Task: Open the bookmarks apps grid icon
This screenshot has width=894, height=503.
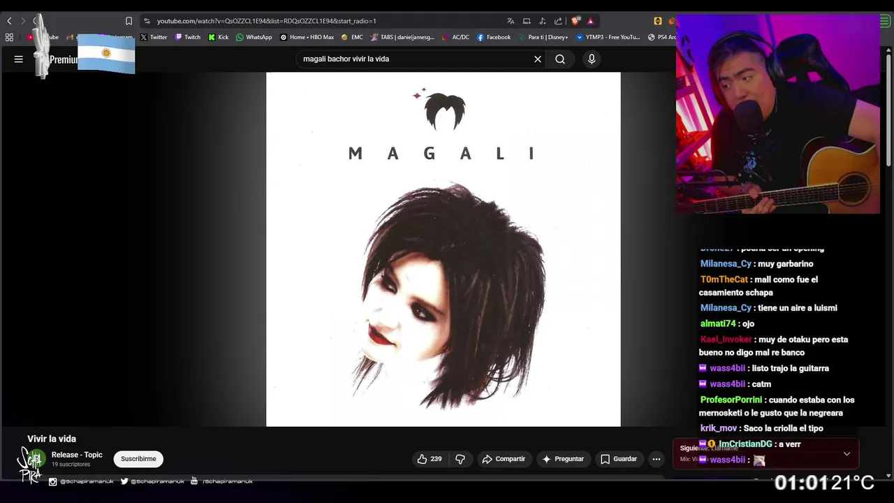Action: pos(9,37)
